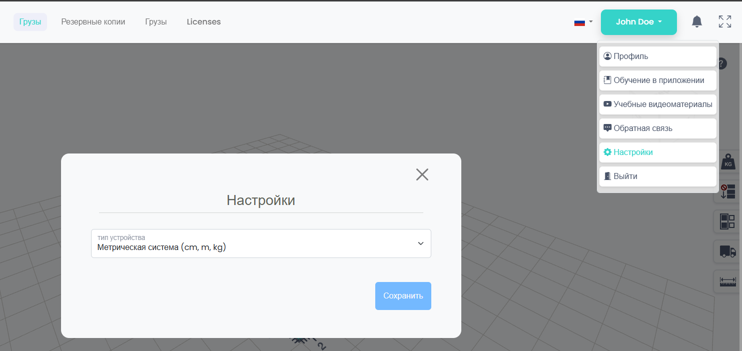Open the Russian flag language dropdown
742x351 pixels.
[583, 22]
